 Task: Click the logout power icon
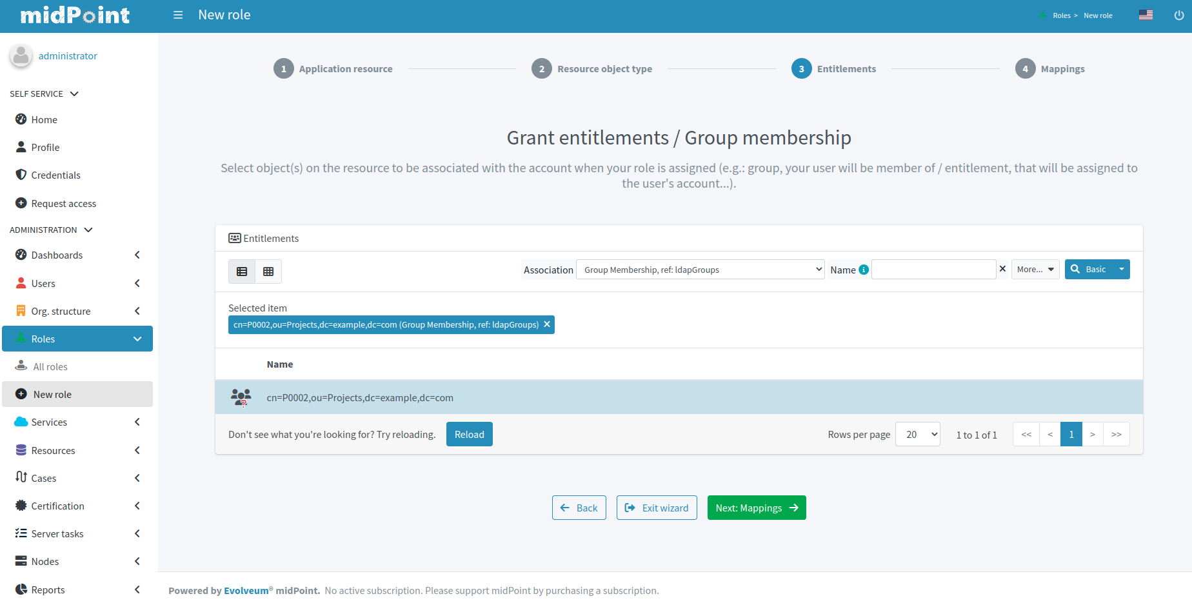(1178, 15)
